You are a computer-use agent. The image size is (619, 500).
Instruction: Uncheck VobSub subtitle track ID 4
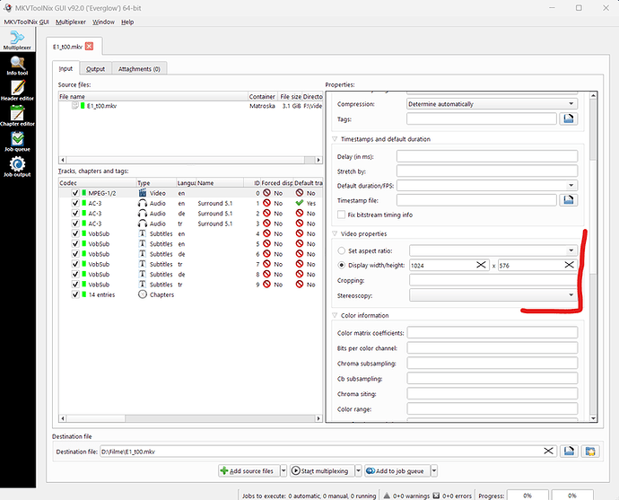[x=75, y=233]
